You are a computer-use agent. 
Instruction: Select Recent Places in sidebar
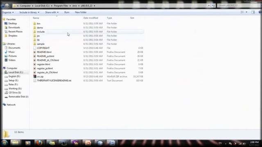click(x=16, y=32)
